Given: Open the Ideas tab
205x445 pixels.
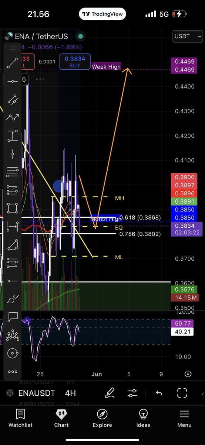Looking at the screenshot, I should coord(143,418).
